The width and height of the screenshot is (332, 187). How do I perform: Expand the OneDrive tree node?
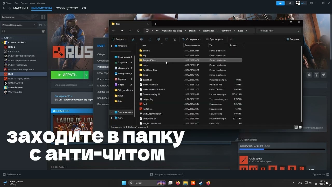[112, 46]
